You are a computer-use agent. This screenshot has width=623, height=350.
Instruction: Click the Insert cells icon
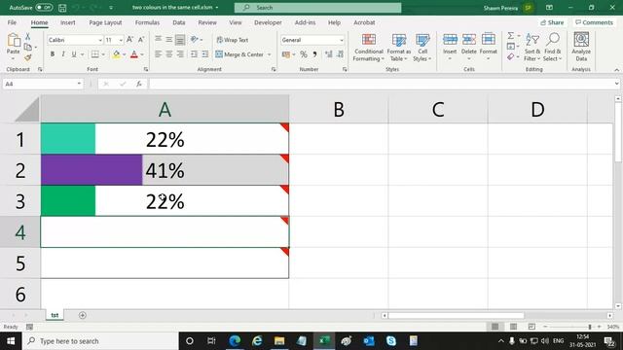450,40
